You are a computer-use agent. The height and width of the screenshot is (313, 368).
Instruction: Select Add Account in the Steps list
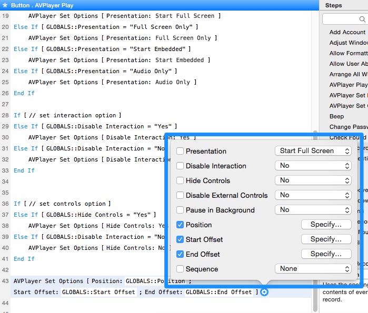(x=346, y=32)
